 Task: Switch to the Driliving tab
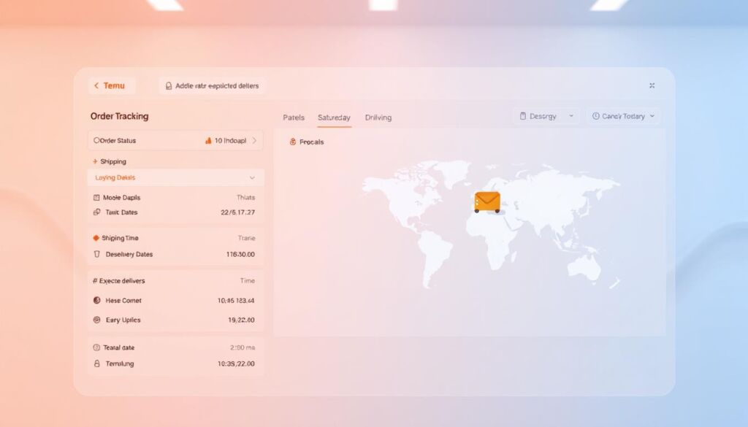click(378, 118)
